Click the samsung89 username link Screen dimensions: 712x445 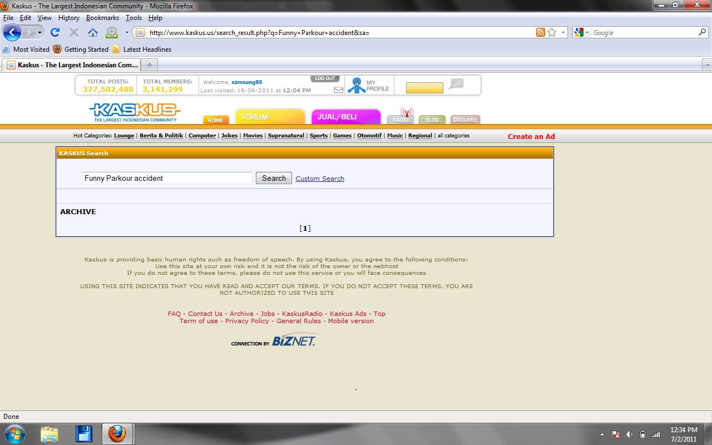[246, 82]
